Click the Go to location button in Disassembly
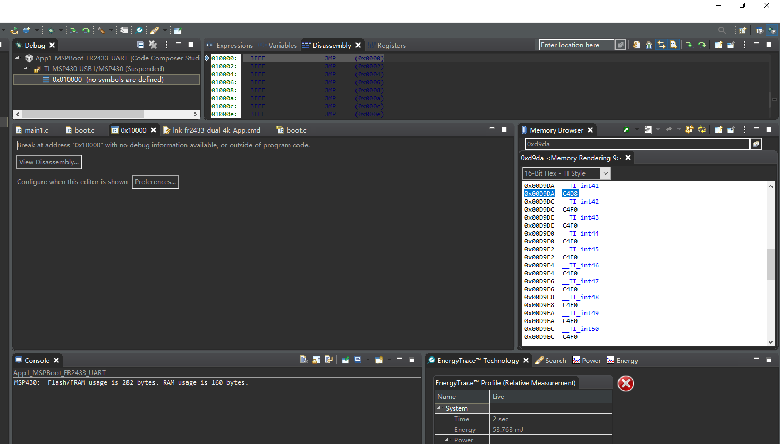The height and width of the screenshot is (444, 780). tap(621, 45)
